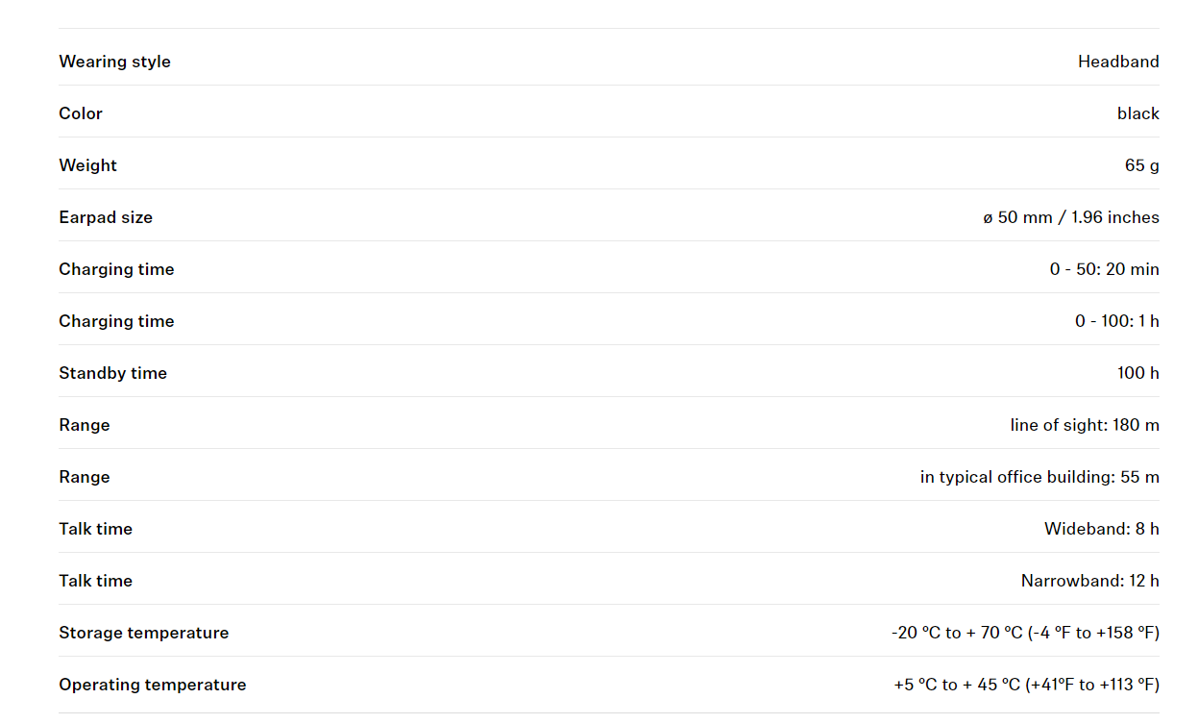Click the "0 - 100: 1 h" charging value
The width and height of the screenshot is (1198, 724).
[x=1116, y=321]
